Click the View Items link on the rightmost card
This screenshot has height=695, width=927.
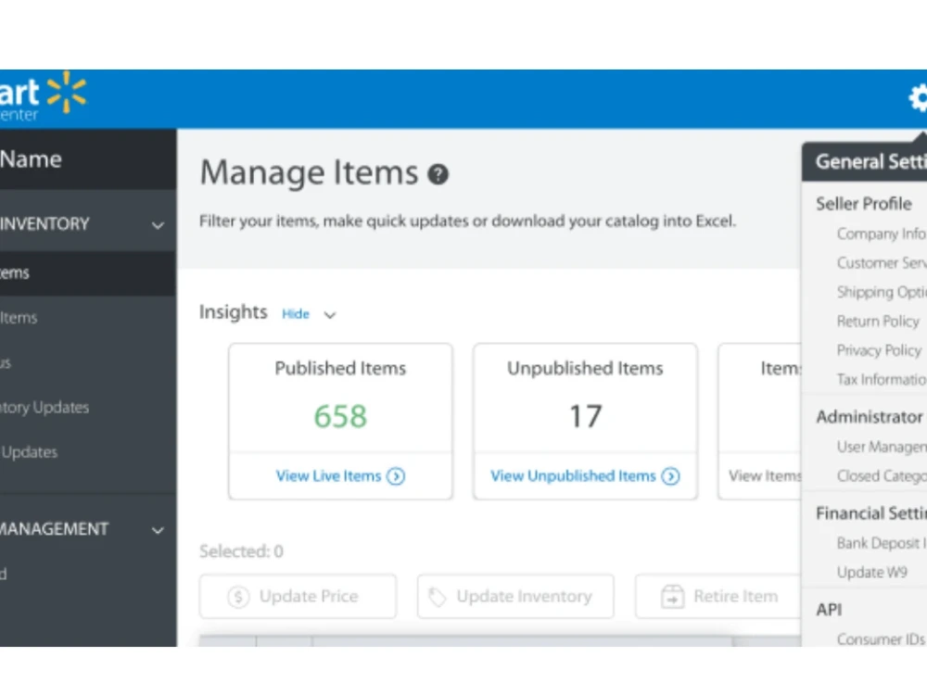(x=765, y=475)
